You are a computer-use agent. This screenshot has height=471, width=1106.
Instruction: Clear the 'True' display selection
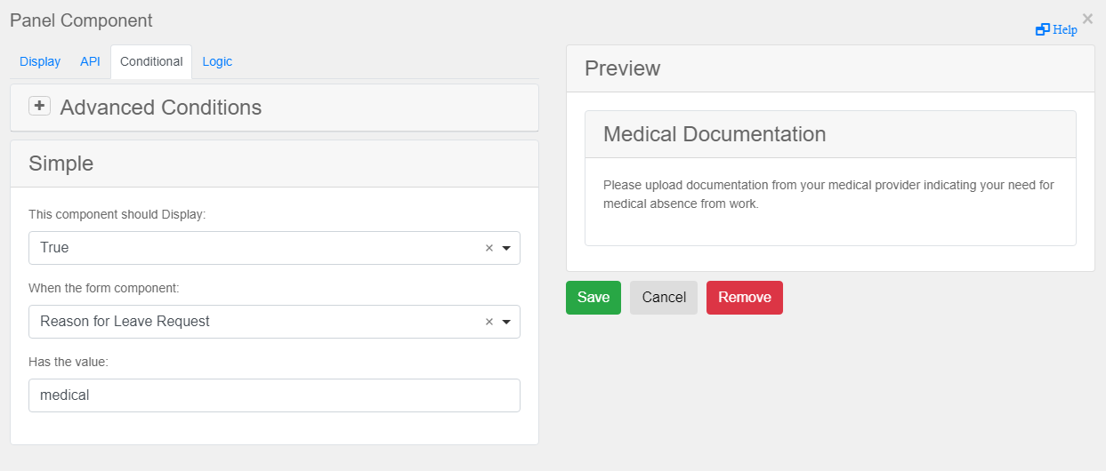(x=488, y=248)
